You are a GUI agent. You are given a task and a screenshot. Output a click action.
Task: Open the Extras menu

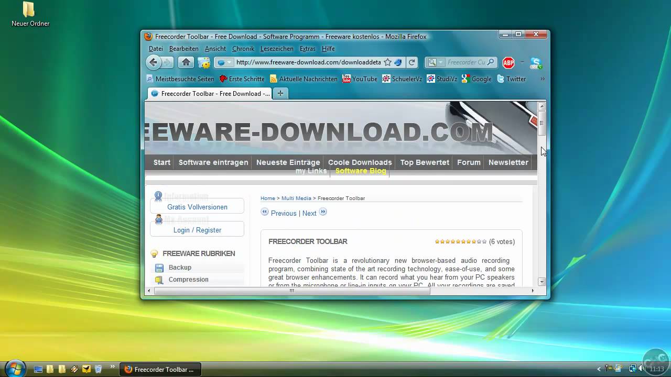point(308,49)
